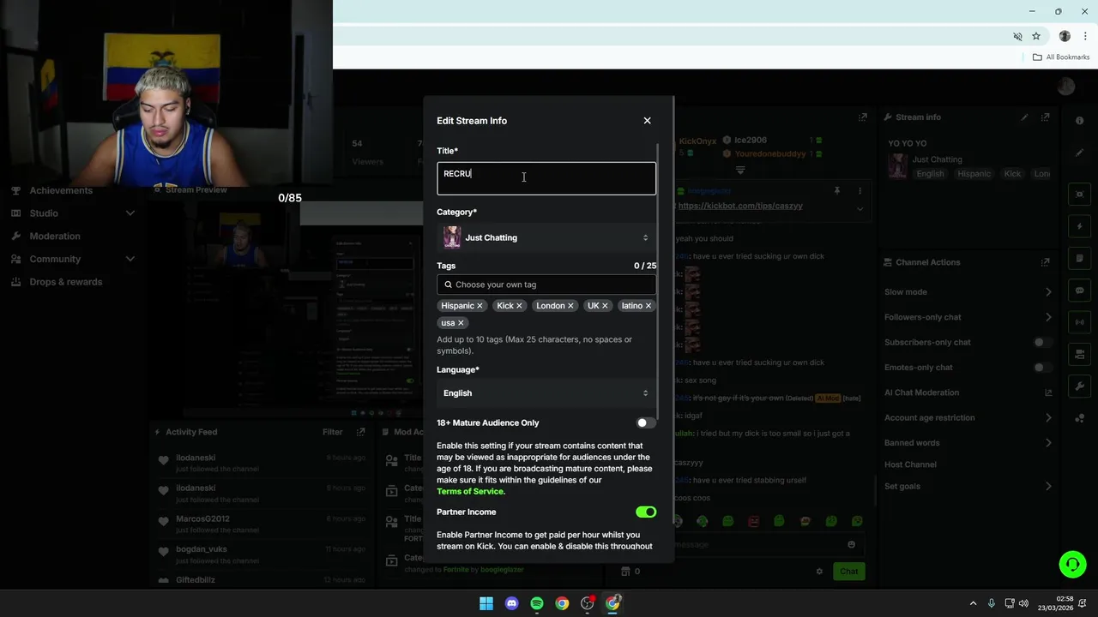
Task: Click the search icon in the tag field
Action: click(x=448, y=285)
